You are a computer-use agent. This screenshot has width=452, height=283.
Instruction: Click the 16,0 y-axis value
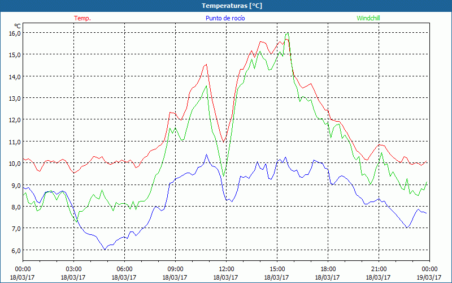point(15,33)
